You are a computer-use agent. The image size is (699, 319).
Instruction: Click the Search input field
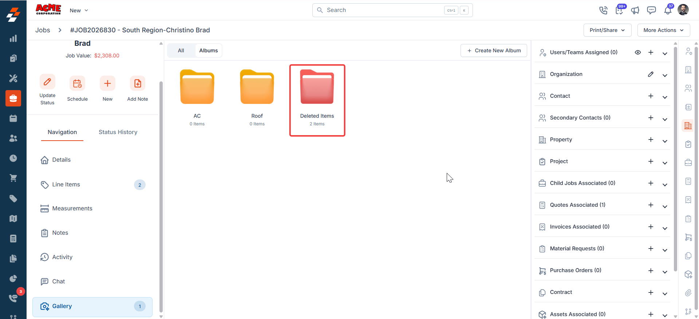tap(392, 10)
